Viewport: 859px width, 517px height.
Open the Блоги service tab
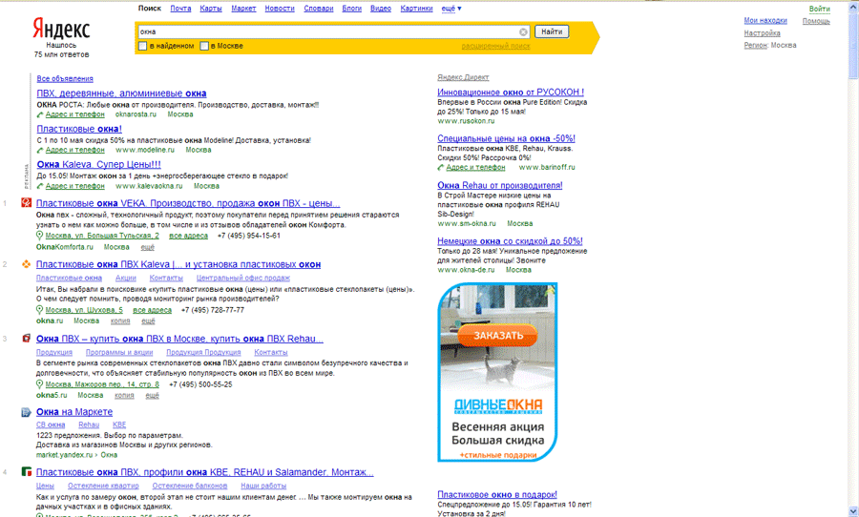tap(351, 9)
